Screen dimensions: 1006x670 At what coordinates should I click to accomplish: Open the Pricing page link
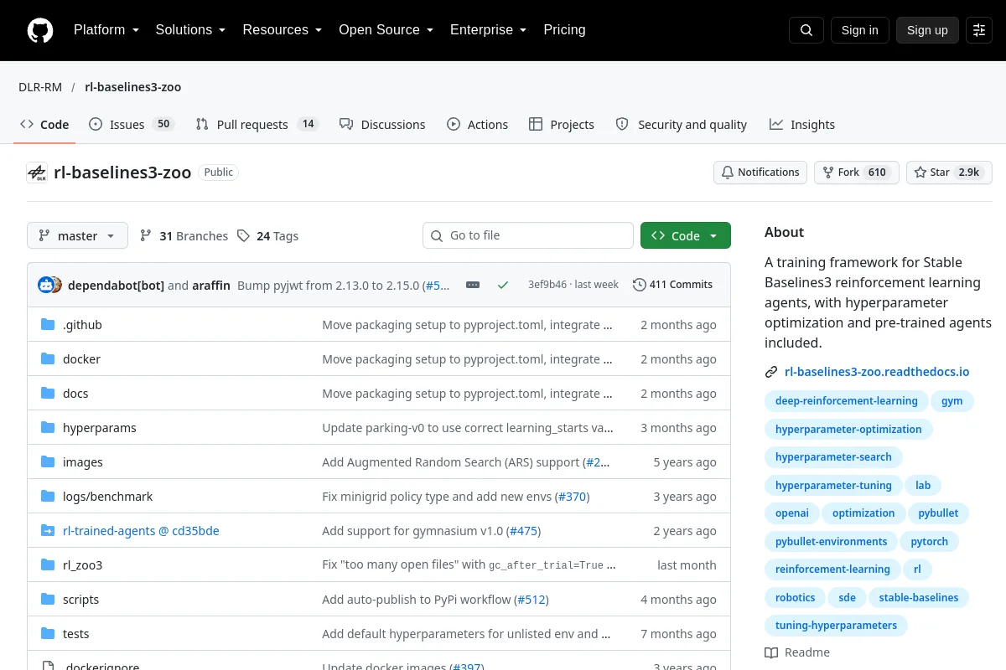coord(564,30)
